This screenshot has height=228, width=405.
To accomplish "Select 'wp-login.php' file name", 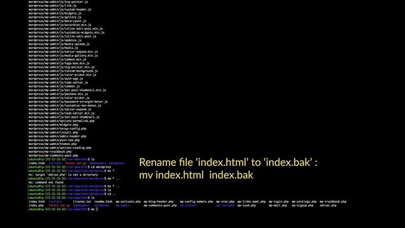I will coord(278,201).
